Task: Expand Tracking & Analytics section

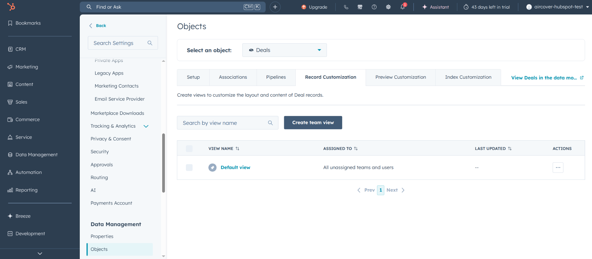Action: (146, 126)
